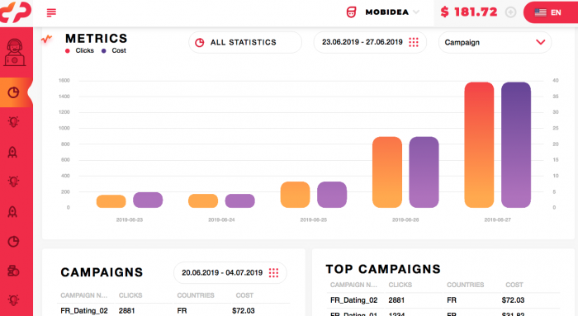Screen dimensions: 578x316
Task: Open metrics date range 23.06.2019 - 27.06.2019
Action: 370,42
